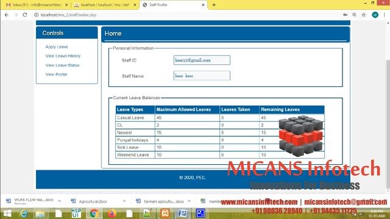Open the saved password key icon
The height and width of the screenshot is (219, 390).
pyautogui.click(x=346, y=15)
